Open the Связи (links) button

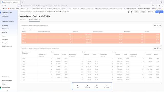click(x=136, y=12)
